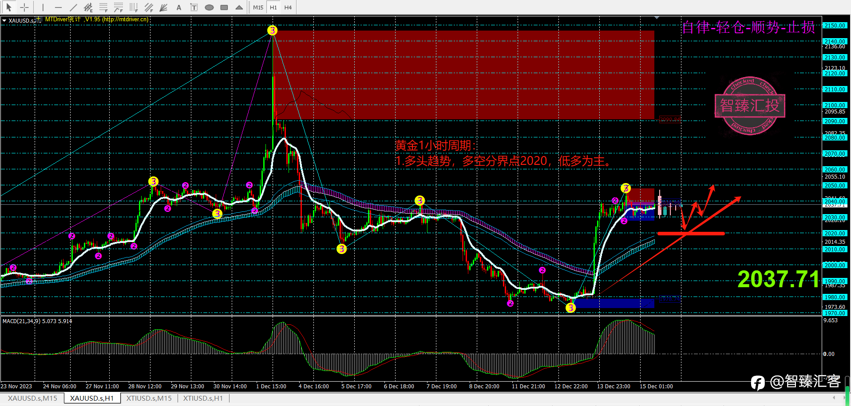Pick the vertical line drawing tool
This screenshot has height=406, width=851.
click(x=43, y=7)
